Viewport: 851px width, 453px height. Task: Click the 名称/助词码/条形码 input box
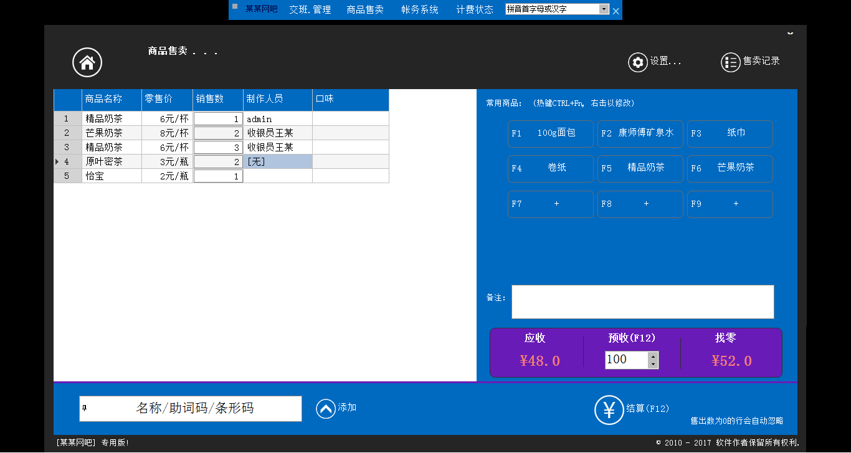coord(191,409)
